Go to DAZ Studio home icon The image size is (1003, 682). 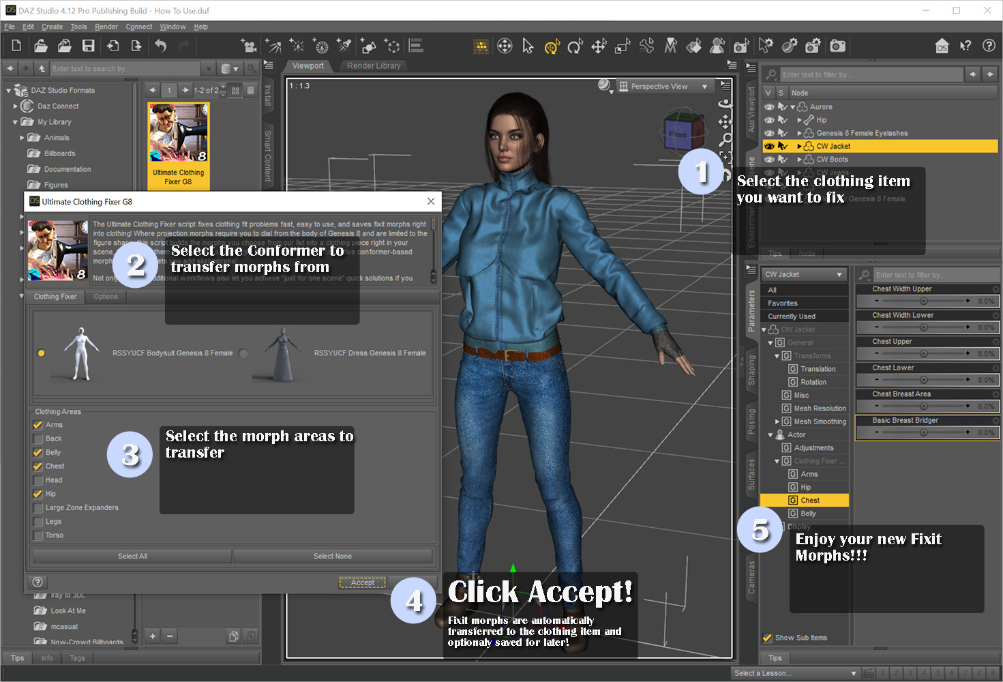pyautogui.click(x=942, y=46)
